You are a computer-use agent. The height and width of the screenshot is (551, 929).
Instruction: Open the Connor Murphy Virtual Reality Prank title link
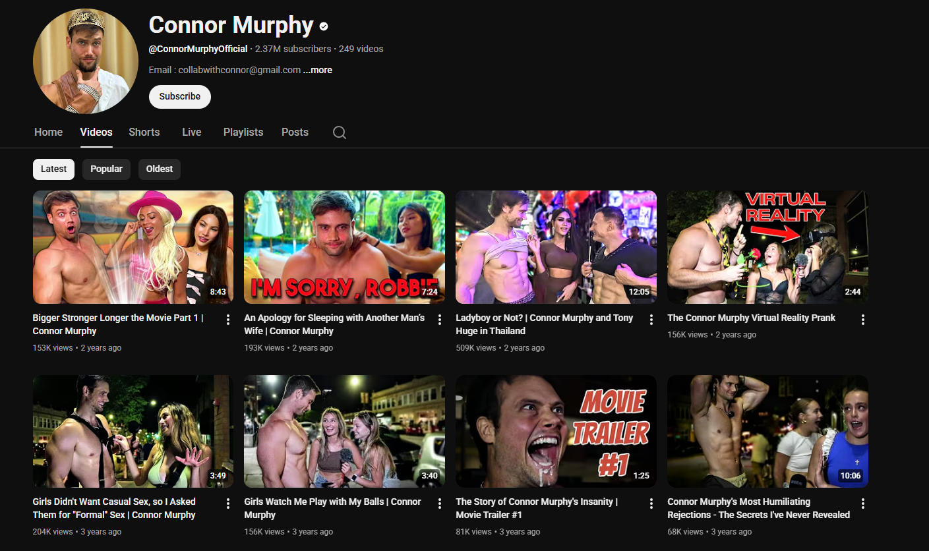(x=751, y=318)
